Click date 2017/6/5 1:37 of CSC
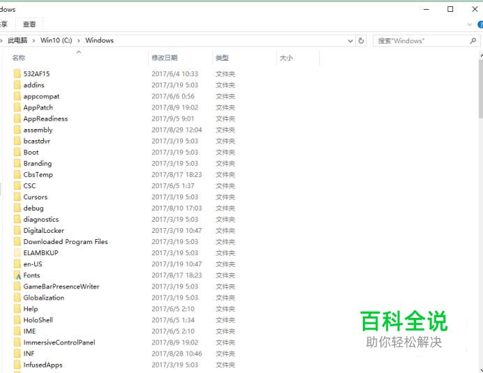Image resolution: width=483 pixels, height=373 pixels. [173, 185]
